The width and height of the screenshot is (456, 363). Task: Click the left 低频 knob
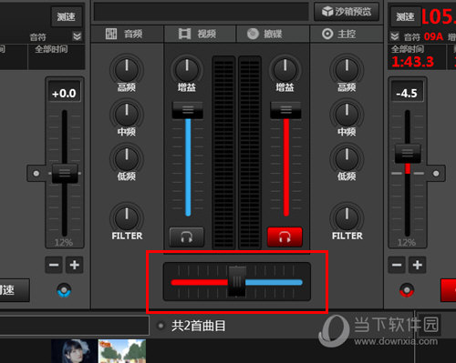(127, 158)
